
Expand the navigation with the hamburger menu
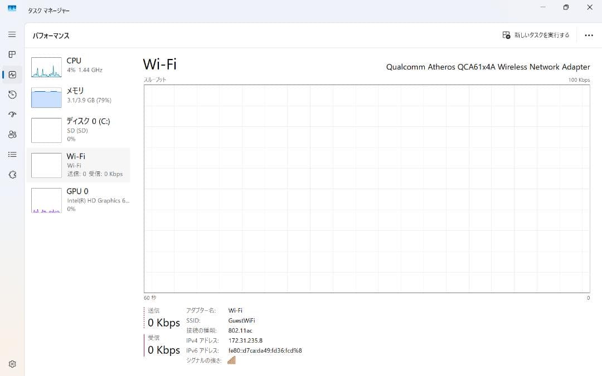click(12, 34)
